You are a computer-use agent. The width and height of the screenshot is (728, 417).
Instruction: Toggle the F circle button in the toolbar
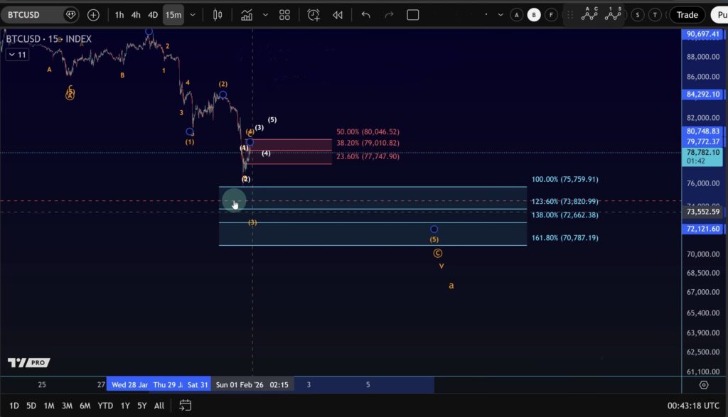coord(551,15)
